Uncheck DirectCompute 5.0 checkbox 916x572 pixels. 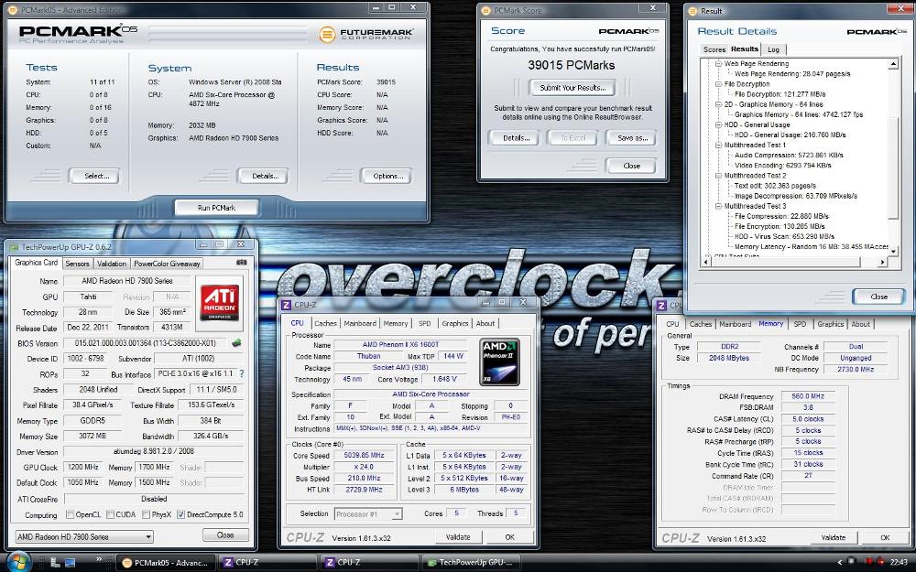pos(180,514)
